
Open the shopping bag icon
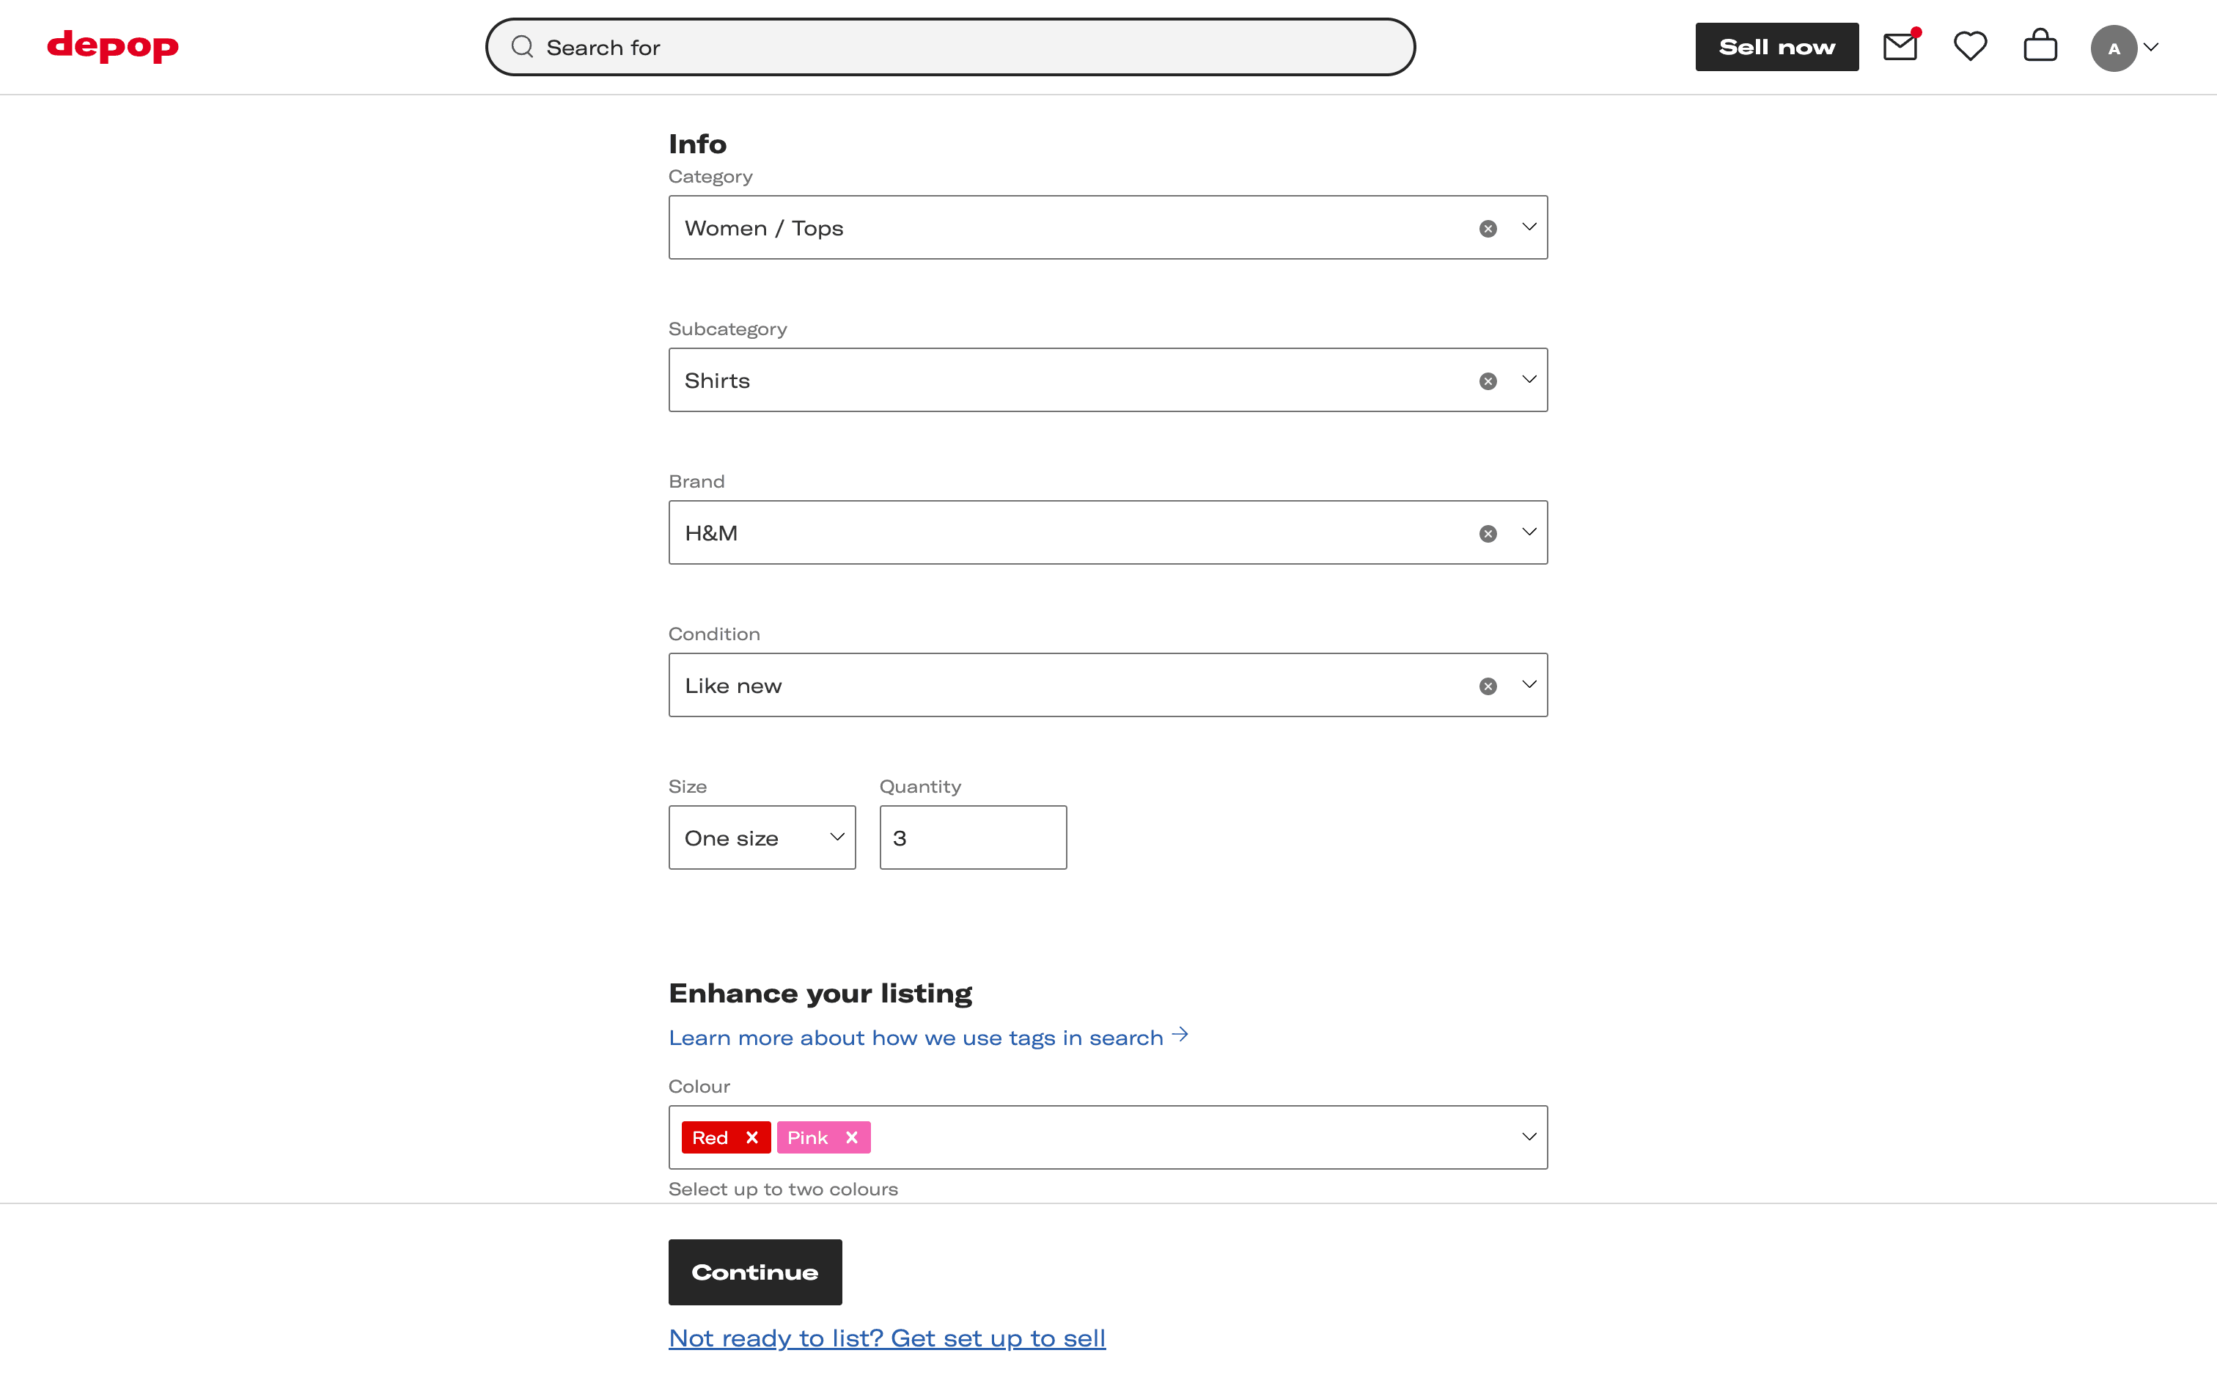pos(2040,47)
